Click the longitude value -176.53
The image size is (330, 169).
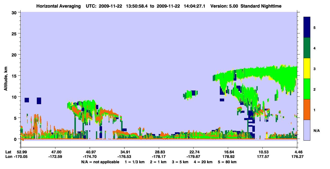[124, 157]
